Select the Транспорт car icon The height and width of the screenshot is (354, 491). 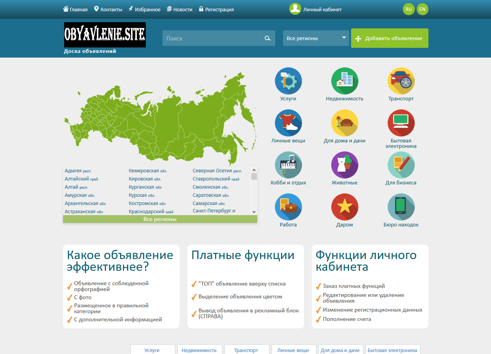click(x=401, y=81)
